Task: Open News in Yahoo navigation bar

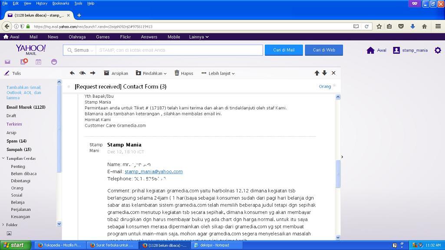Action: [x=53, y=37]
